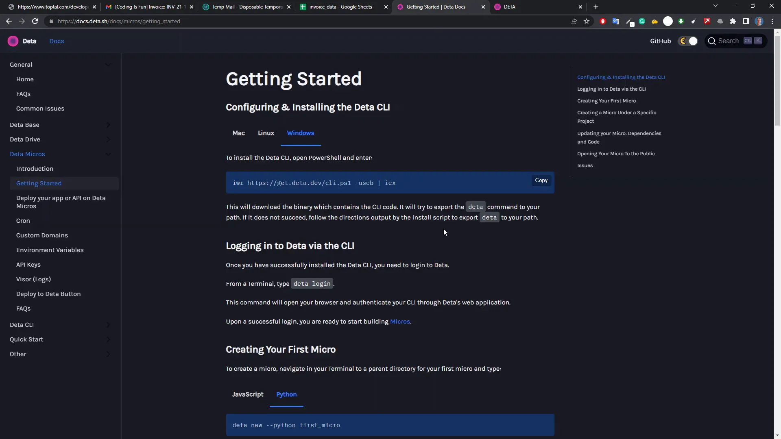Toggle the dark mode moon switch
The height and width of the screenshot is (439, 781).
pyautogui.click(x=688, y=41)
